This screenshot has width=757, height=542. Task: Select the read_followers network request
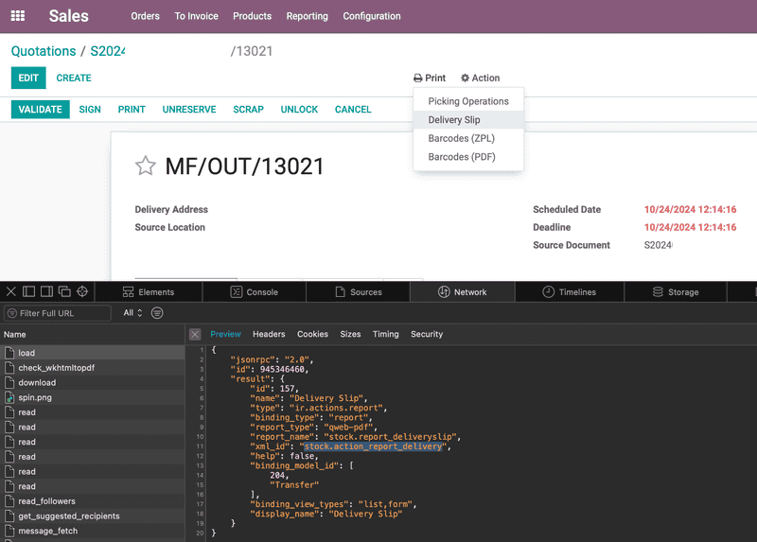pos(93,501)
